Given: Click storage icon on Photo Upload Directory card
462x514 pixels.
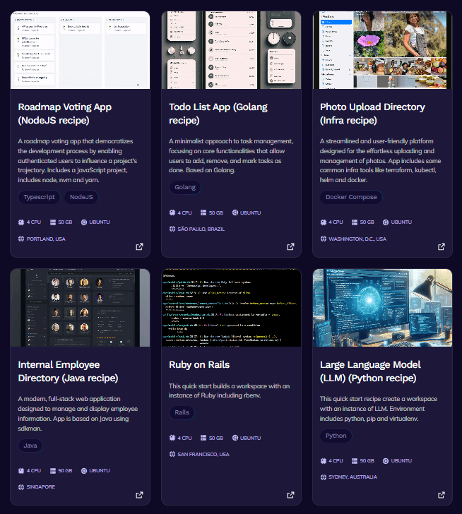Looking at the screenshot, I should tap(355, 222).
